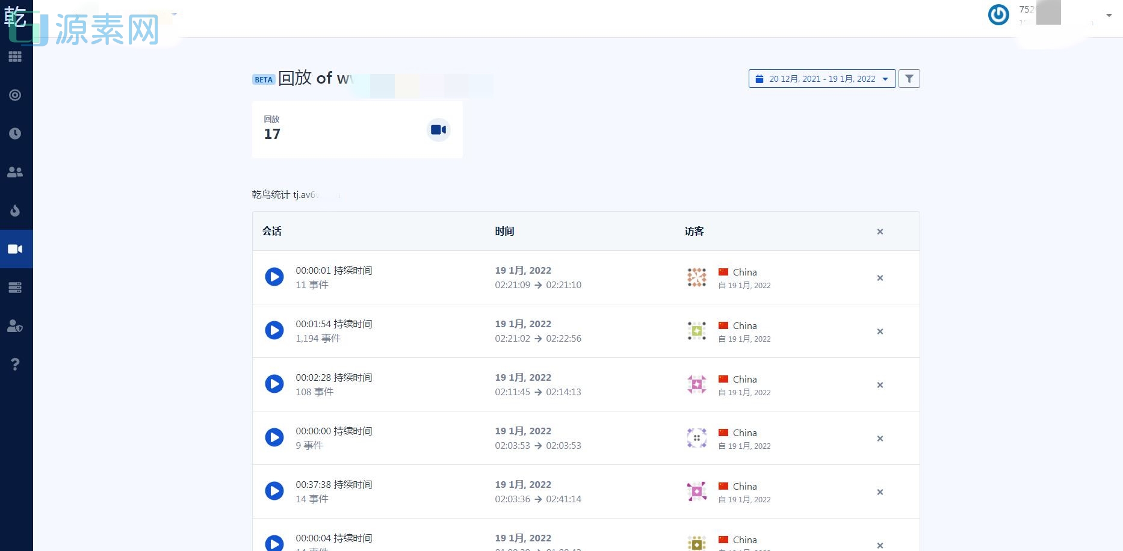Screen dimensions: 1123x551
Task: Click the video camera replays sidebar icon
Action: pyautogui.click(x=15, y=249)
